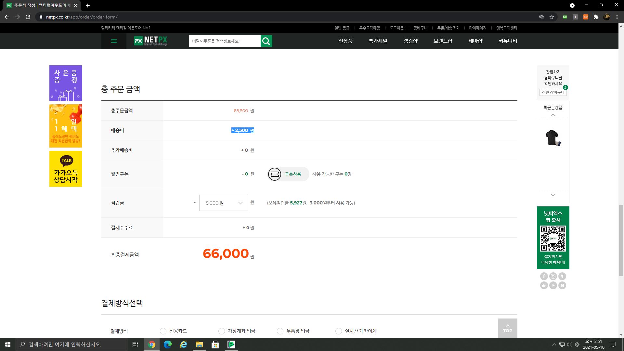
Task: Open the Naver Cafe cup icon
Action: (x=544, y=285)
